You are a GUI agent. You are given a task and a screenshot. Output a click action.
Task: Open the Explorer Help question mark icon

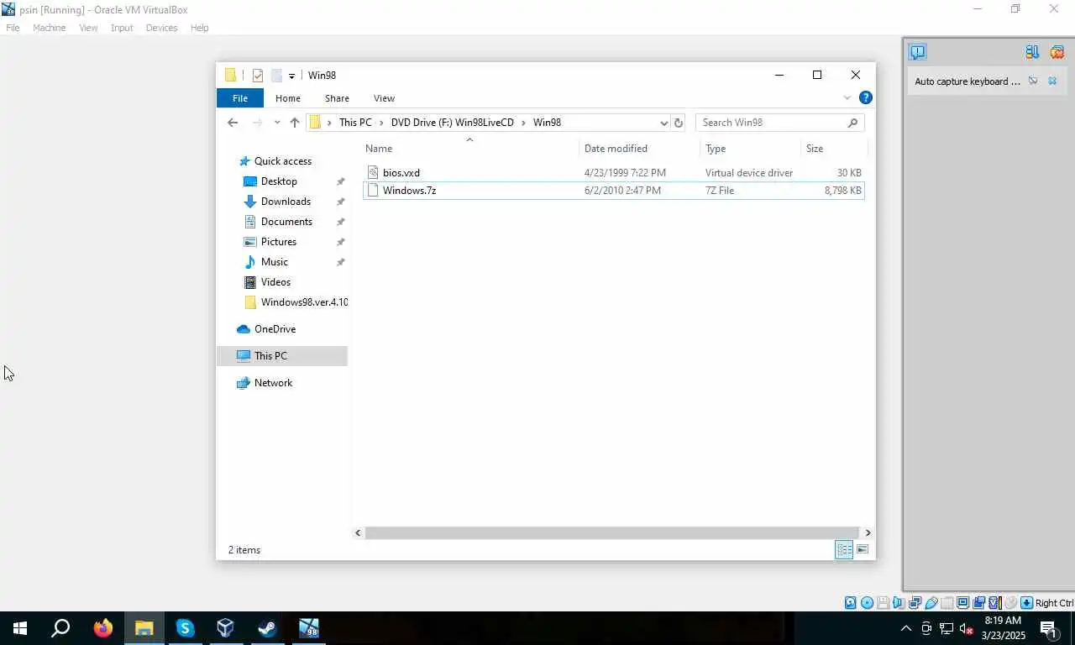click(x=865, y=98)
